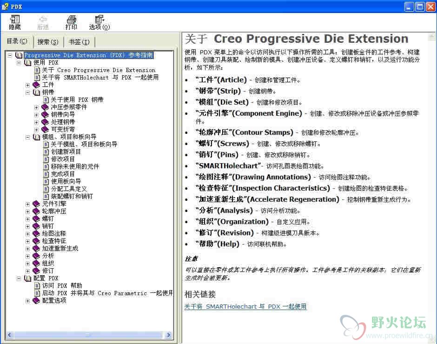Viewport: 437px width, 344px height.
Task: Click the book icon beside 销钉
Action: pyautogui.click(x=36, y=226)
